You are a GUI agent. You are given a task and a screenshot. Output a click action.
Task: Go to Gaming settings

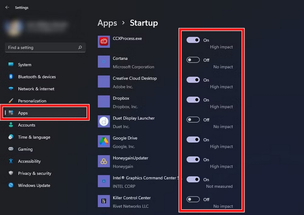pyautogui.click(x=45, y=149)
